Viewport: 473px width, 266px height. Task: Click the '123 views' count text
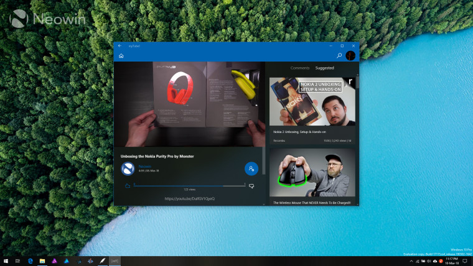coord(189,190)
